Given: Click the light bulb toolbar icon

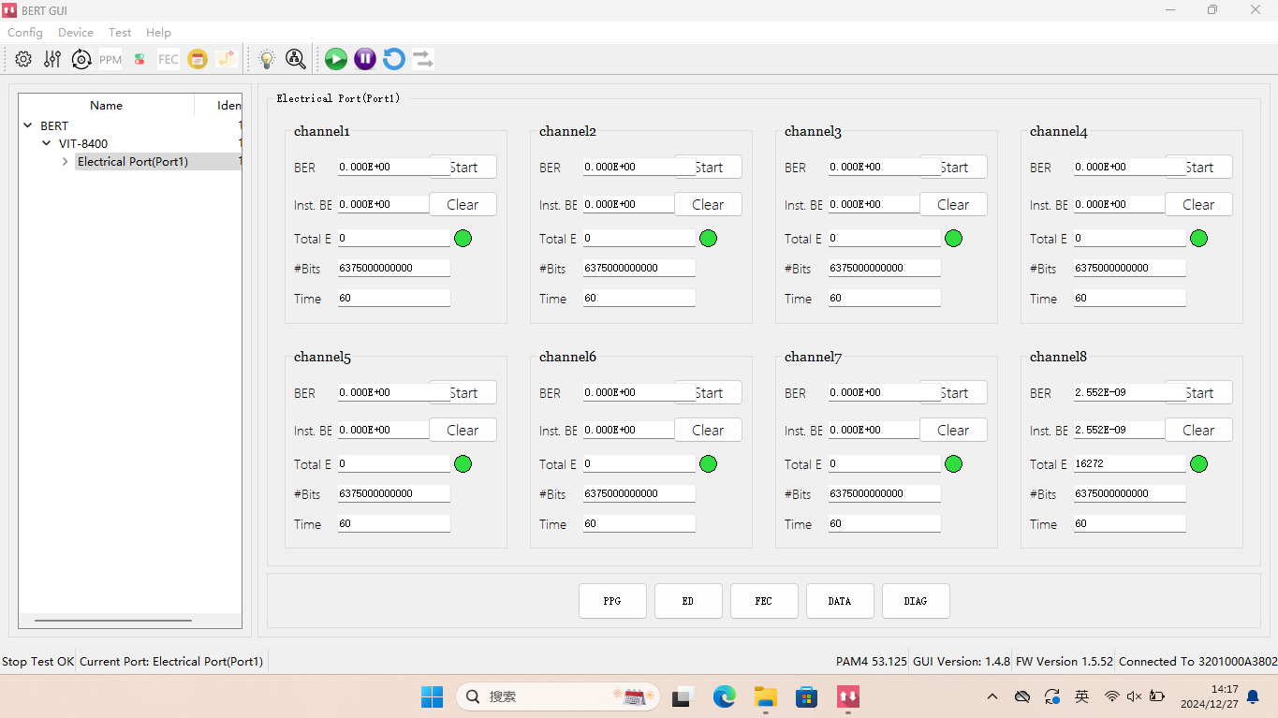Looking at the screenshot, I should click(x=267, y=59).
